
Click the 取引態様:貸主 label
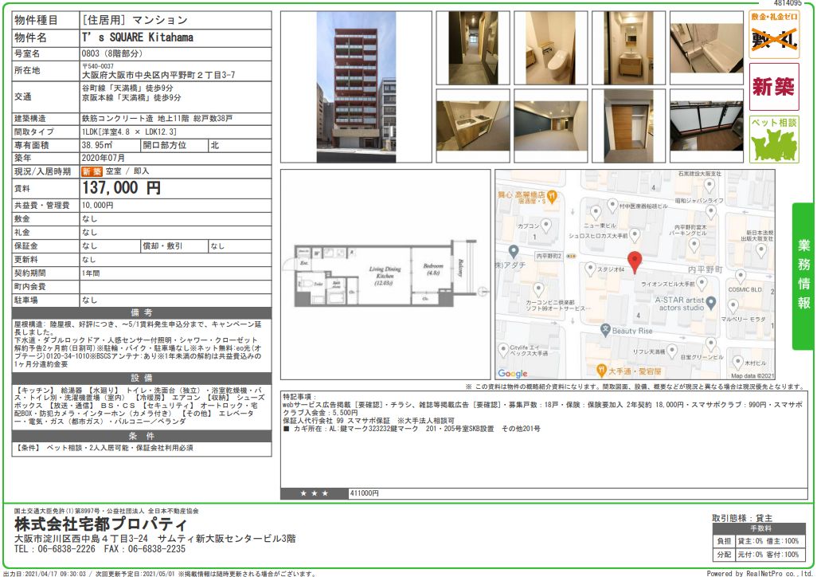(x=742, y=518)
